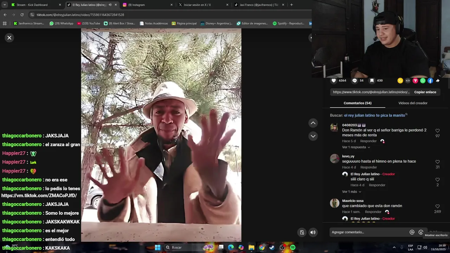Go back in browser history
450x253 pixels.
pos(5,15)
